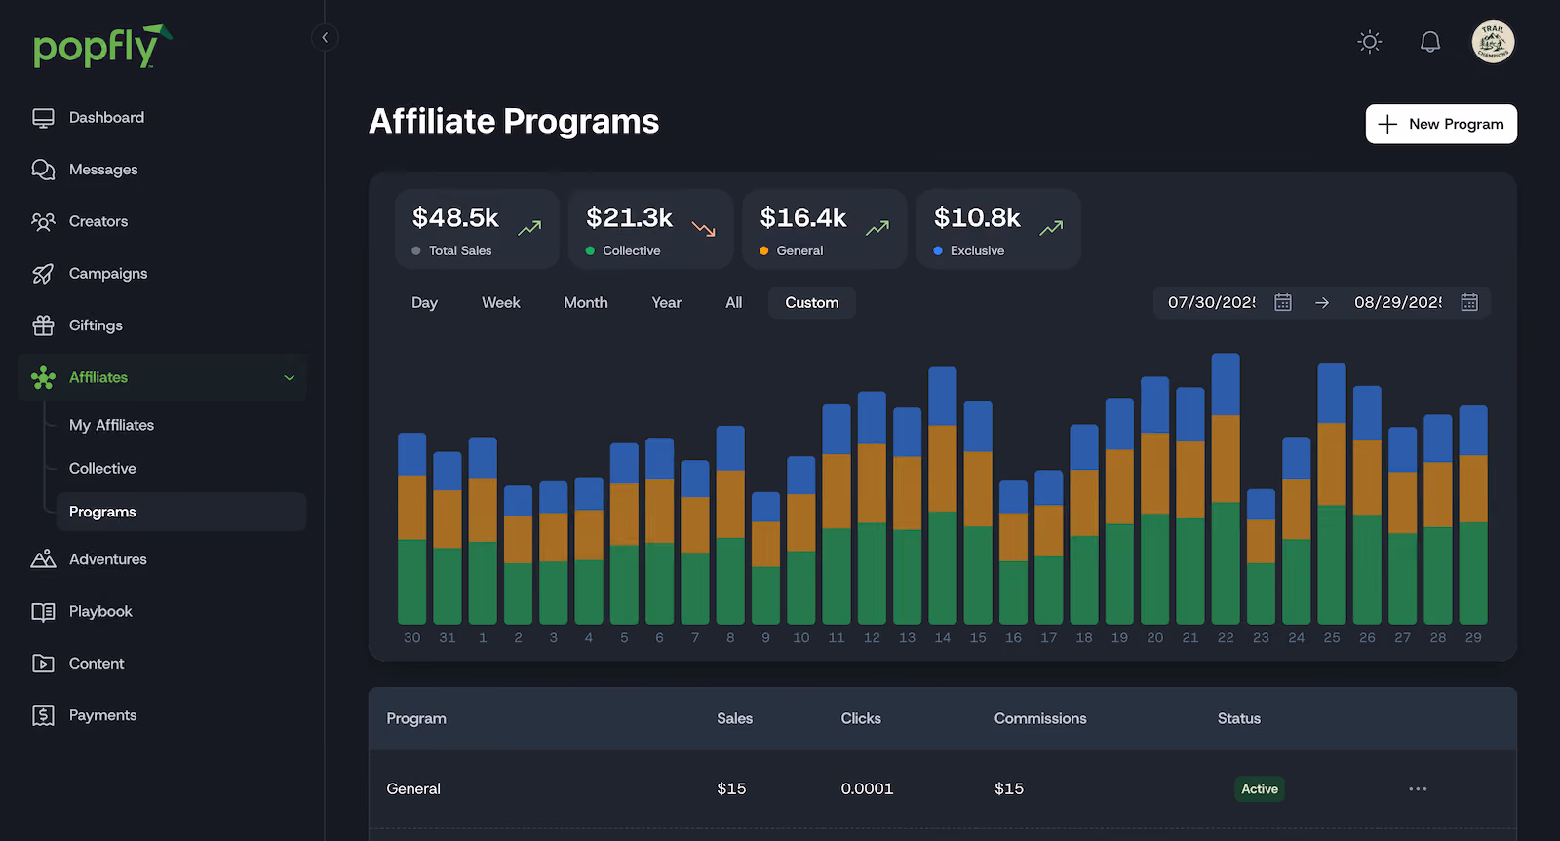Toggle the Exclusive series card
The image size is (1560, 841).
(998, 229)
